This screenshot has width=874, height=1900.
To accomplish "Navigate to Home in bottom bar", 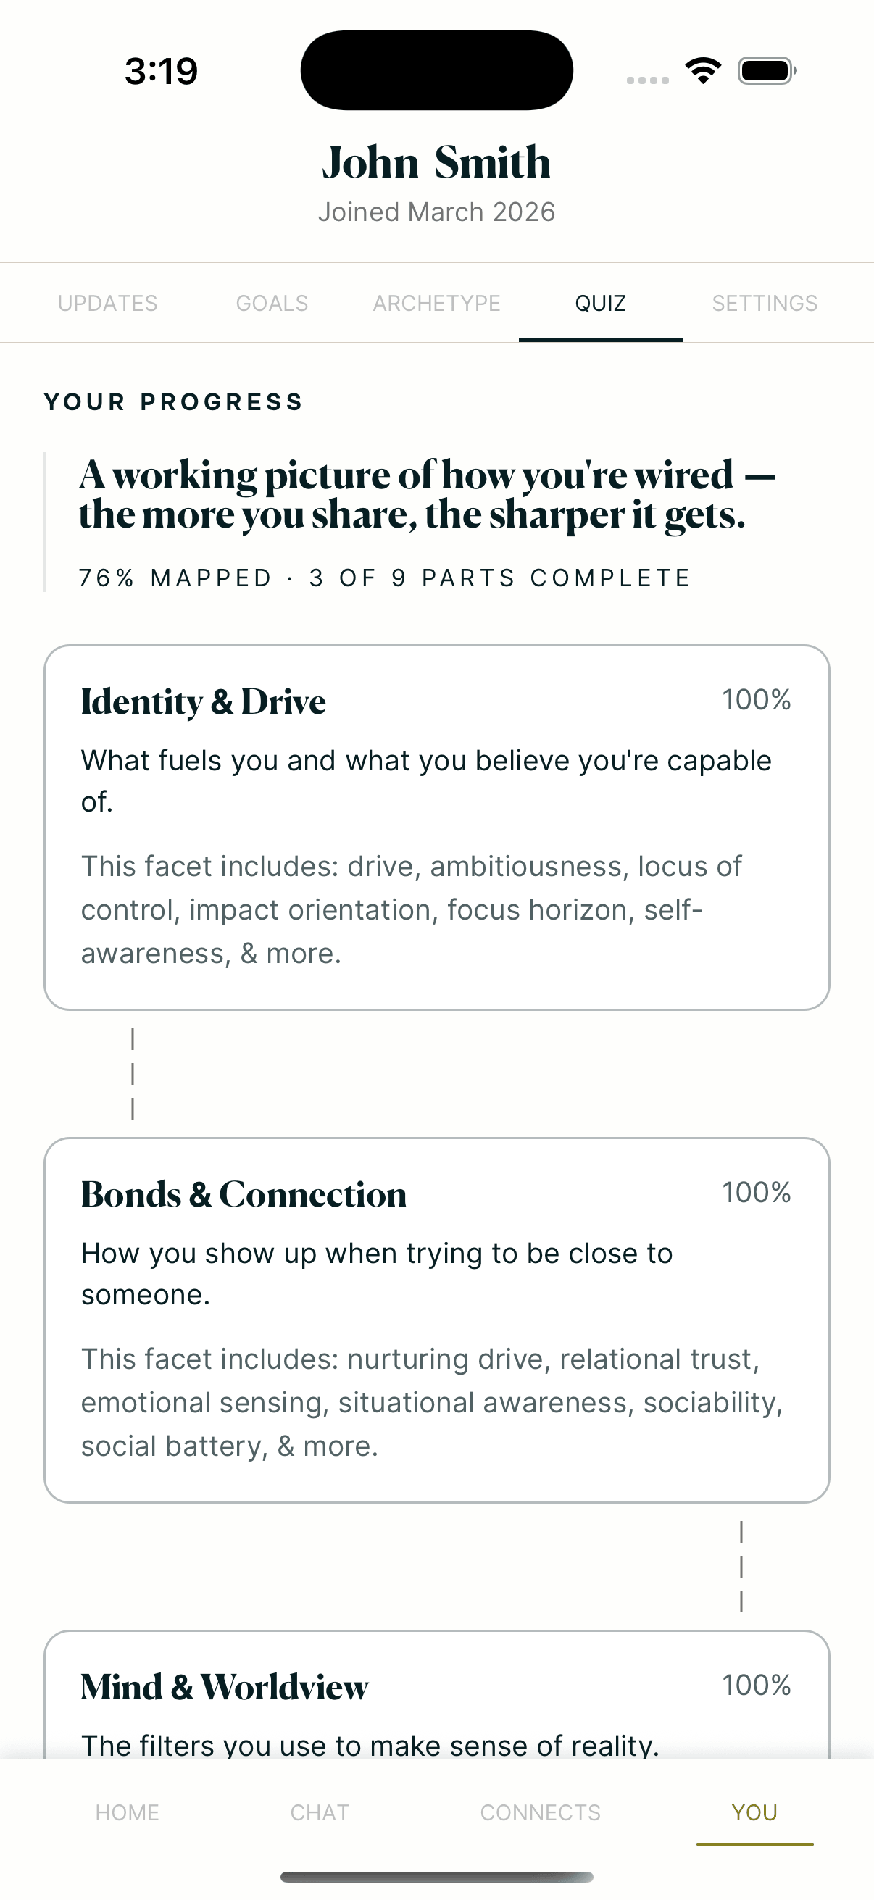I will click(x=128, y=1812).
